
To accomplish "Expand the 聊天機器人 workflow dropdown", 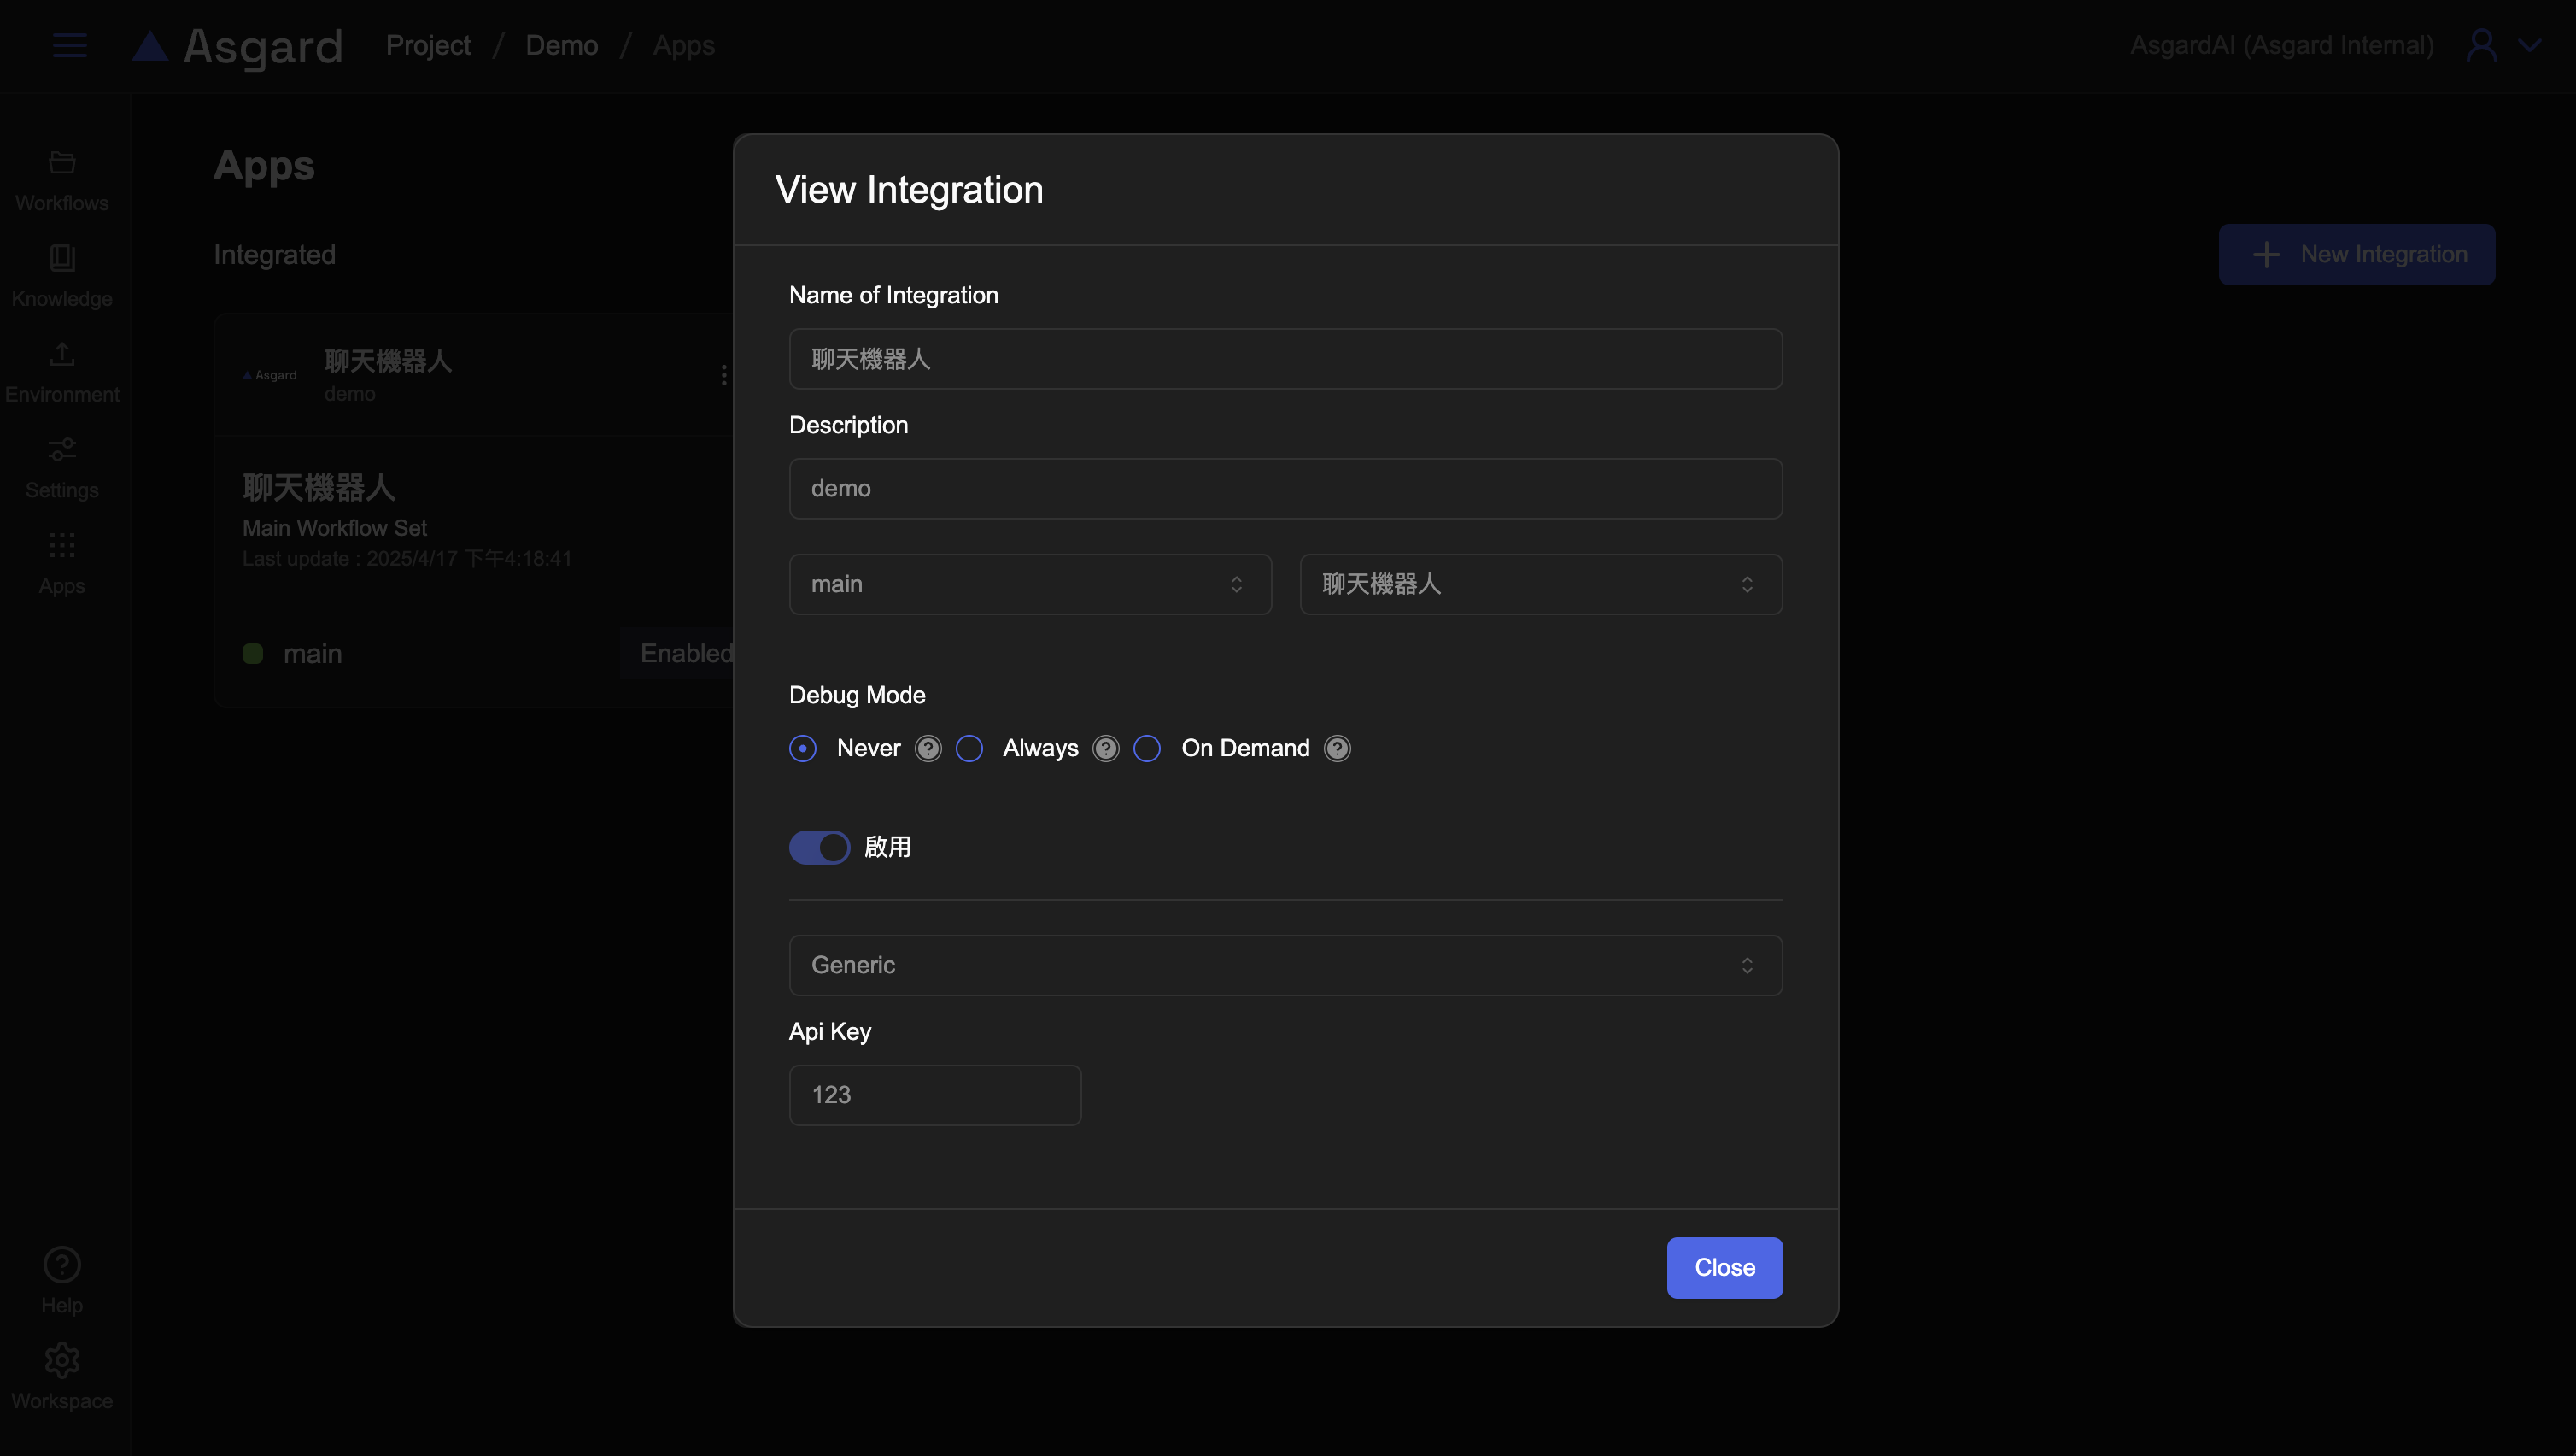I will [x=1540, y=584].
